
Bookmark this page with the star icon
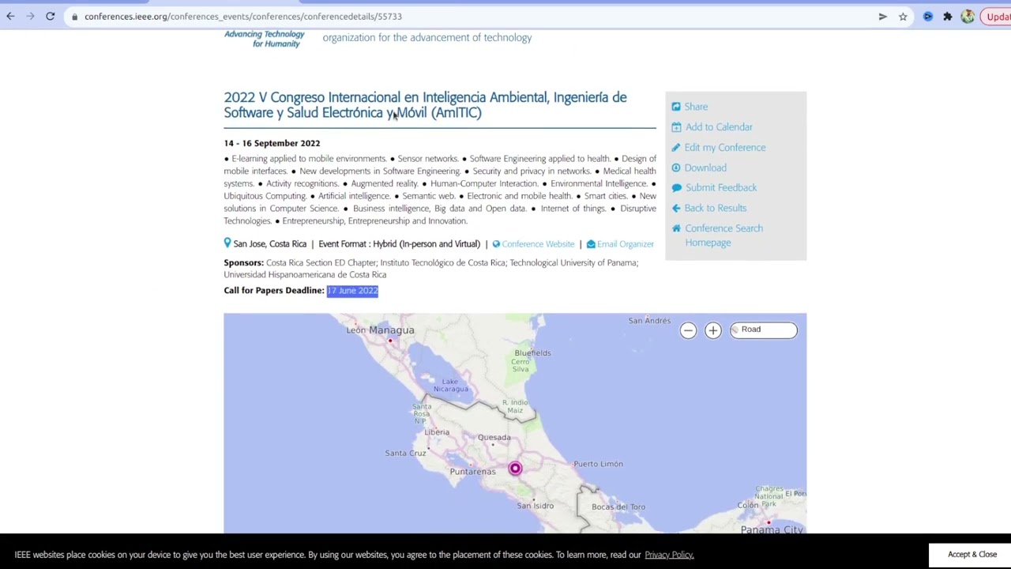click(903, 17)
